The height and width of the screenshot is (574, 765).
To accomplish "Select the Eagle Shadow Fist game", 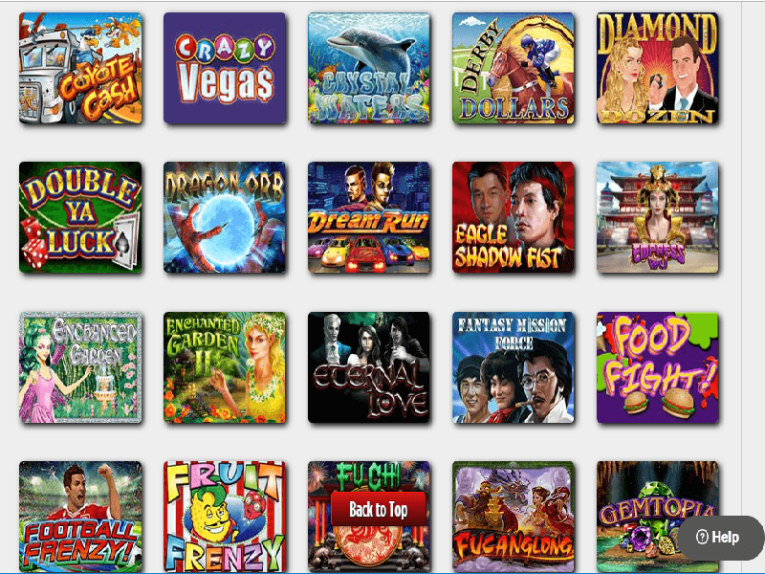I will click(514, 218).
